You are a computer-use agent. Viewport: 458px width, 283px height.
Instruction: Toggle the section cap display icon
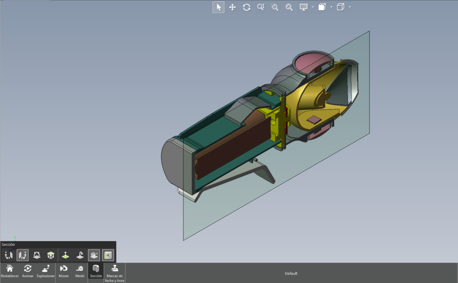108,255
